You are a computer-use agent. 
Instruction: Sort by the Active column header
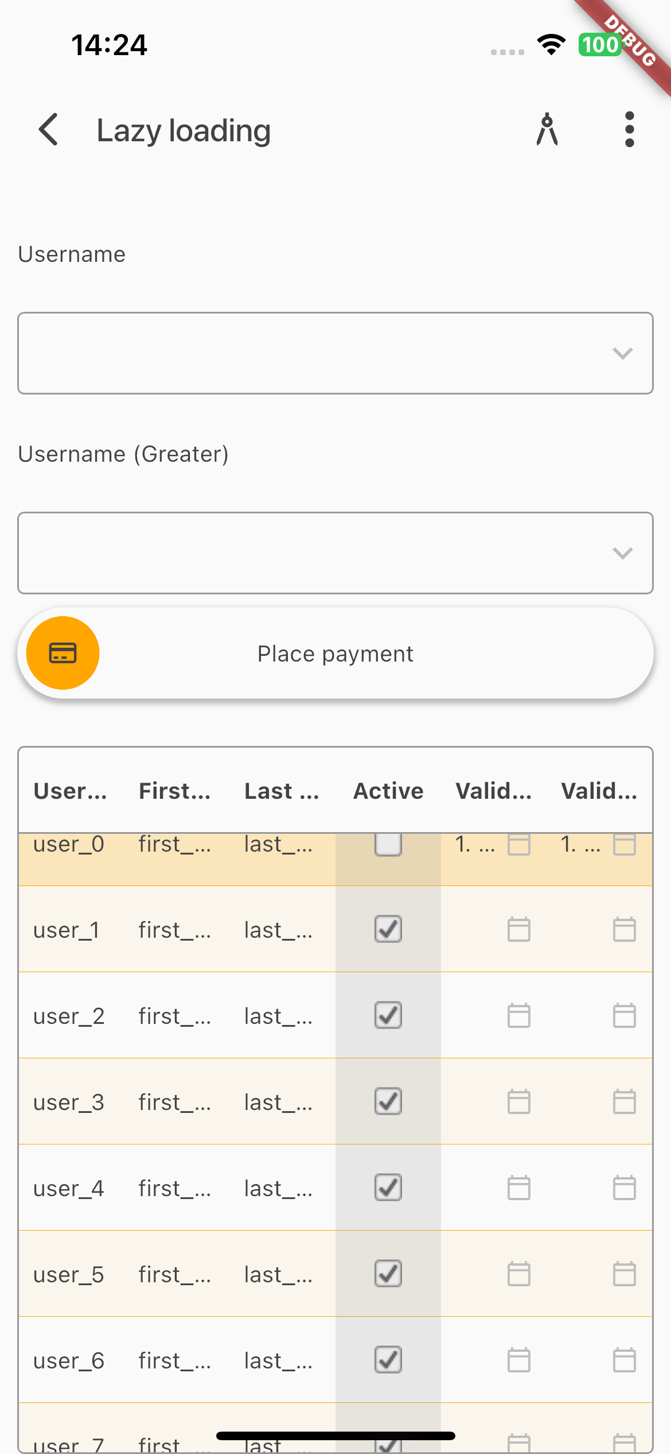click(x=388, y=791)
